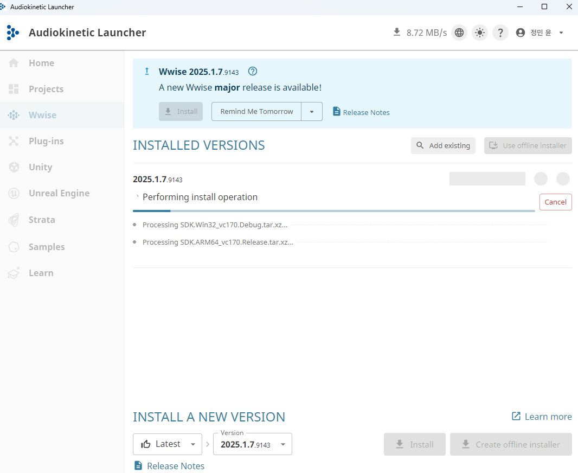Maximize the Audiokinetic Launcher window
Viewport: 578px width, 473px height.
(x=544, y=7)
